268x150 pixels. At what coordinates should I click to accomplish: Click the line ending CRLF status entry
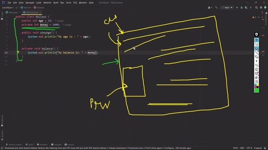242,148
